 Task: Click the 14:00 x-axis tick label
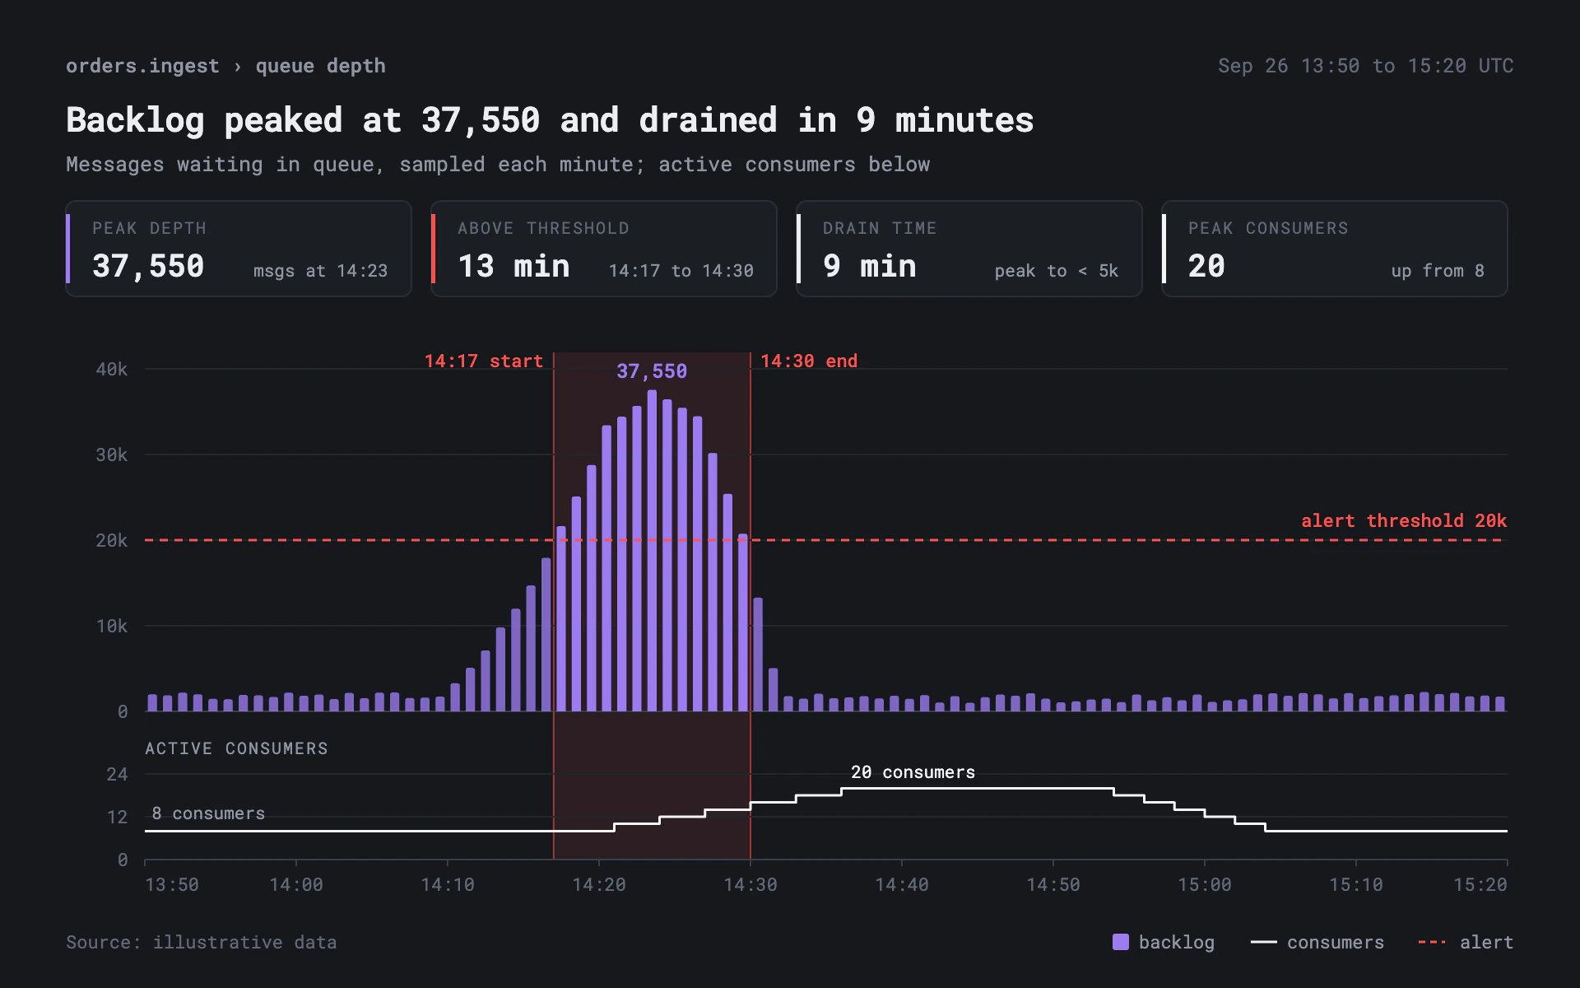pyautogui.click(x=296, y=884)
